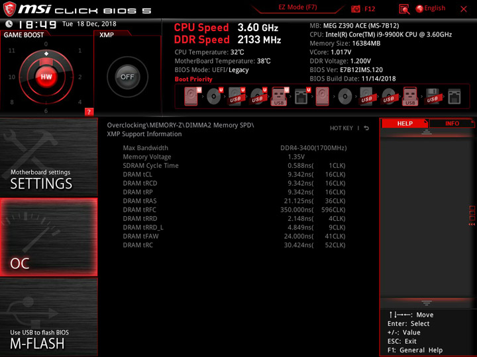
Task: Click the 1.35V memory voltage value
Action: tap(296, 157)
